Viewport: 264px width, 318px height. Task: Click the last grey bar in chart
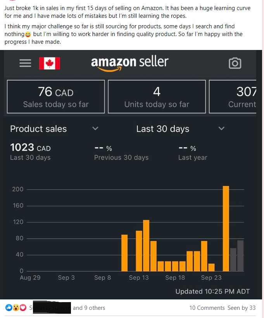[240, 256]
